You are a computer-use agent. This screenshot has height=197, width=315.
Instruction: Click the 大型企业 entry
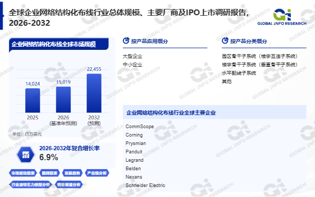pyautogui.click(x=133, y=56)
